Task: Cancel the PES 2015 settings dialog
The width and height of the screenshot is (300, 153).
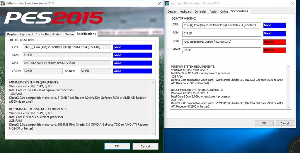Action: [x=145, y=146]
